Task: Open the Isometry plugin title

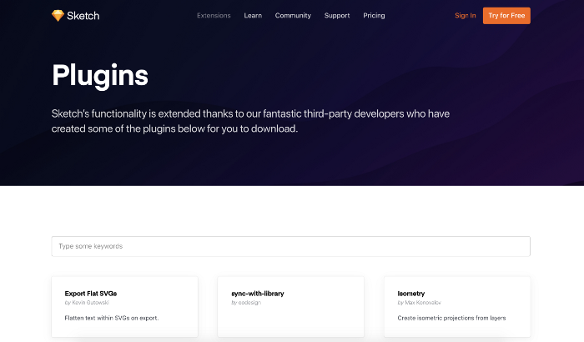Action: tap(411, 294)
